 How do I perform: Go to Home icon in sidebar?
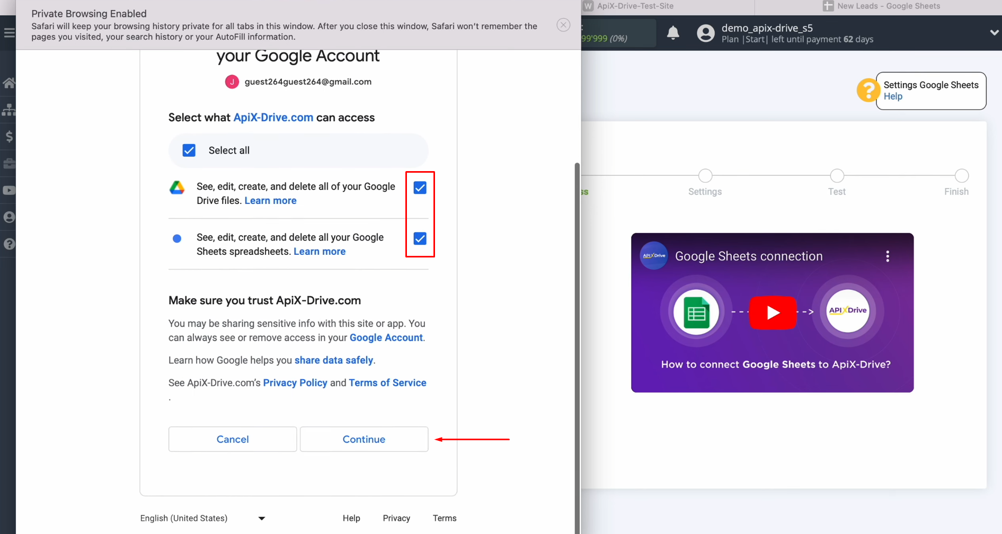pyautogui.click(x=9, y=83)
